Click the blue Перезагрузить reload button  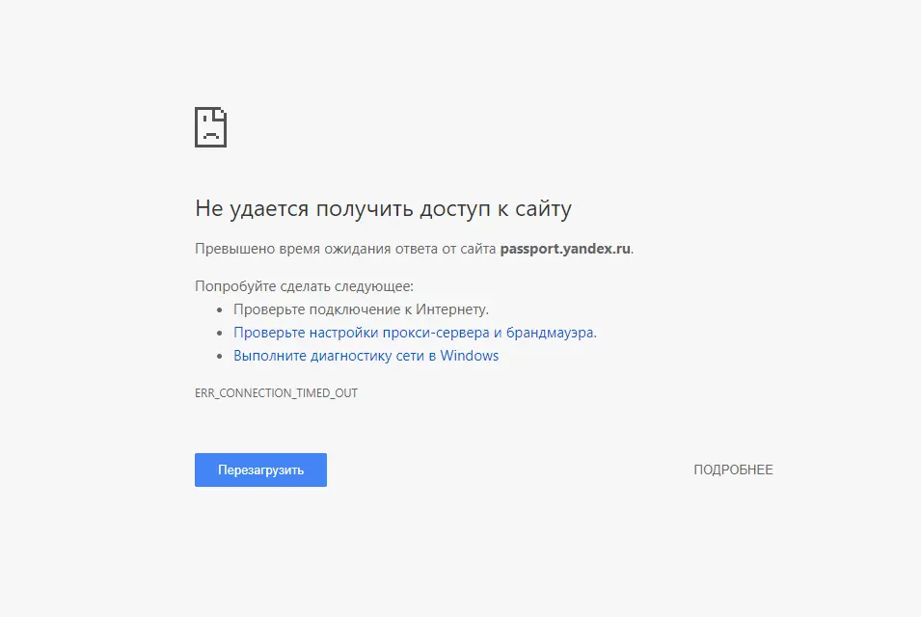(260, 469)
